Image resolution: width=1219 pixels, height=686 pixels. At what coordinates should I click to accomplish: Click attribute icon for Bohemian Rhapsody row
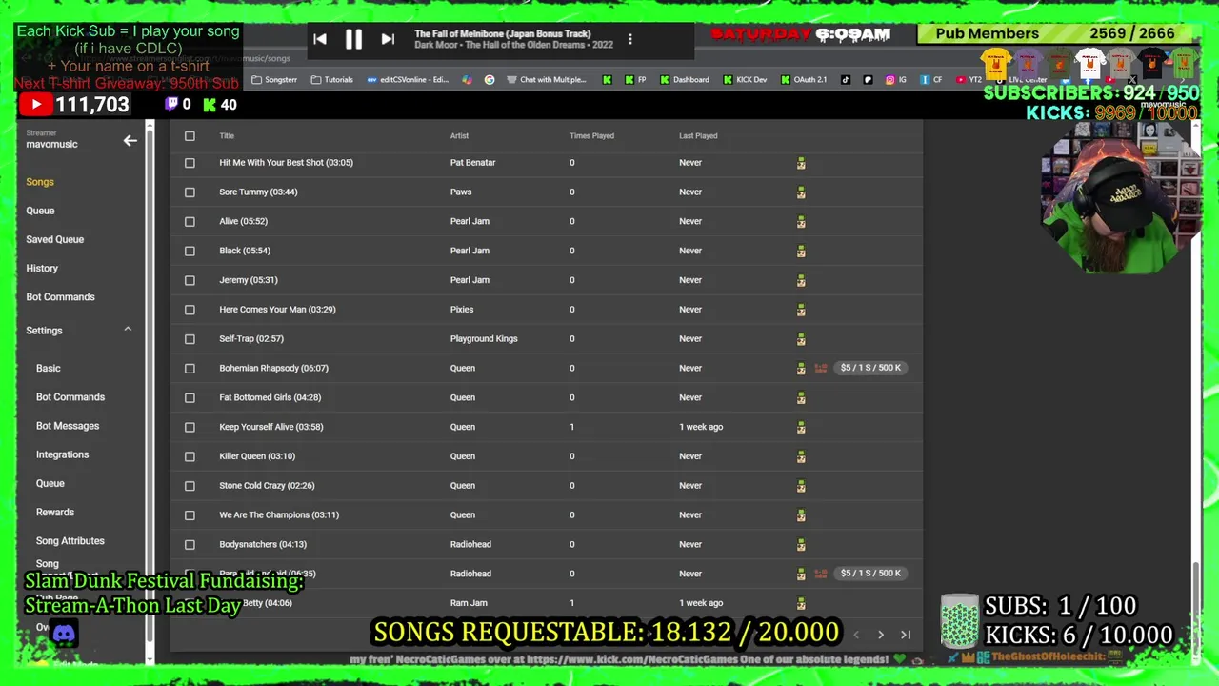pos(801,369)
